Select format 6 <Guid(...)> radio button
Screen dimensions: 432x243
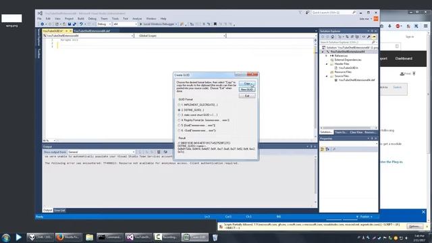tap(179, 130)
